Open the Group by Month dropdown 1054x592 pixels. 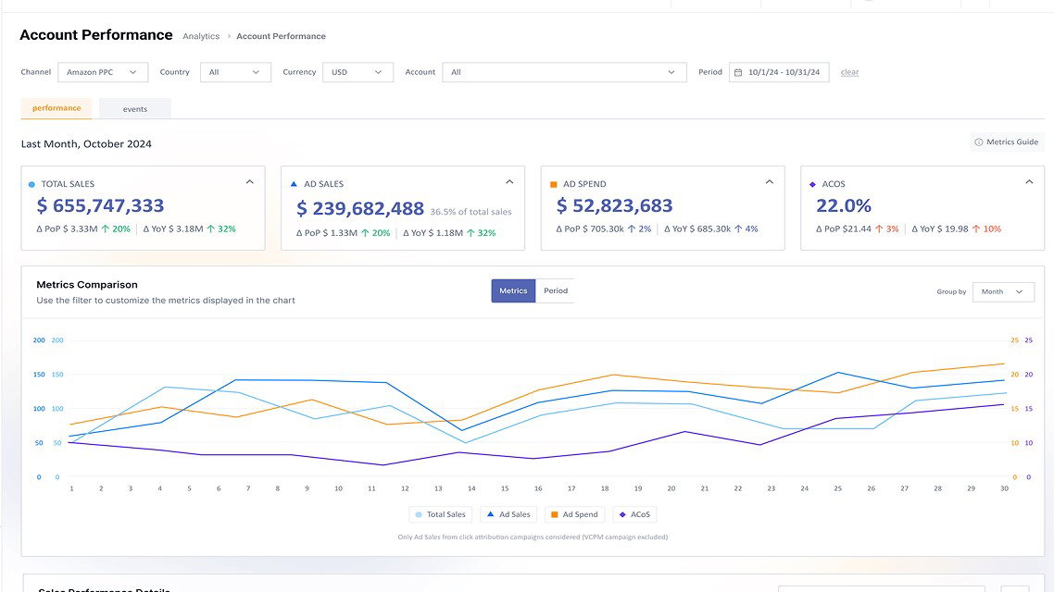click(x=1003, y=291)
